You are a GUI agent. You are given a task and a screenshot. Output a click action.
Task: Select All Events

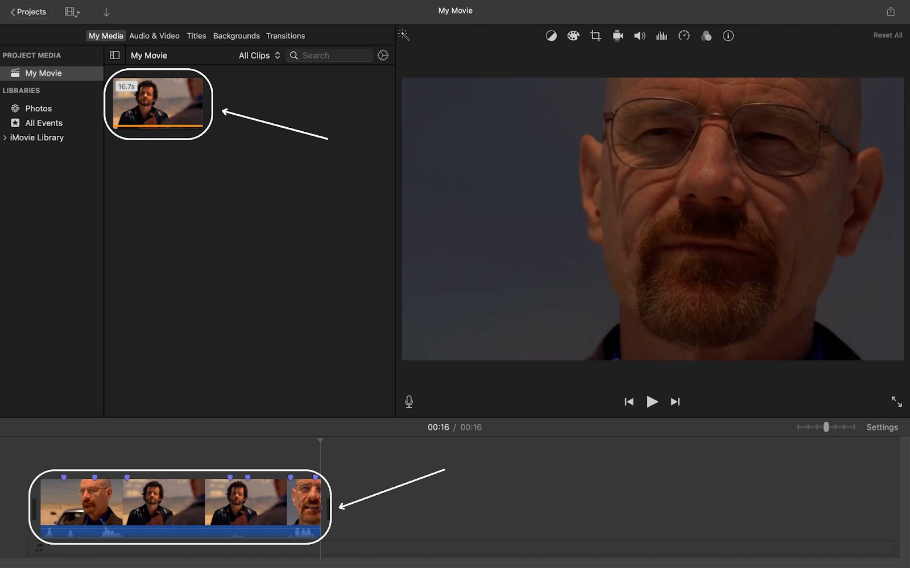43,123
